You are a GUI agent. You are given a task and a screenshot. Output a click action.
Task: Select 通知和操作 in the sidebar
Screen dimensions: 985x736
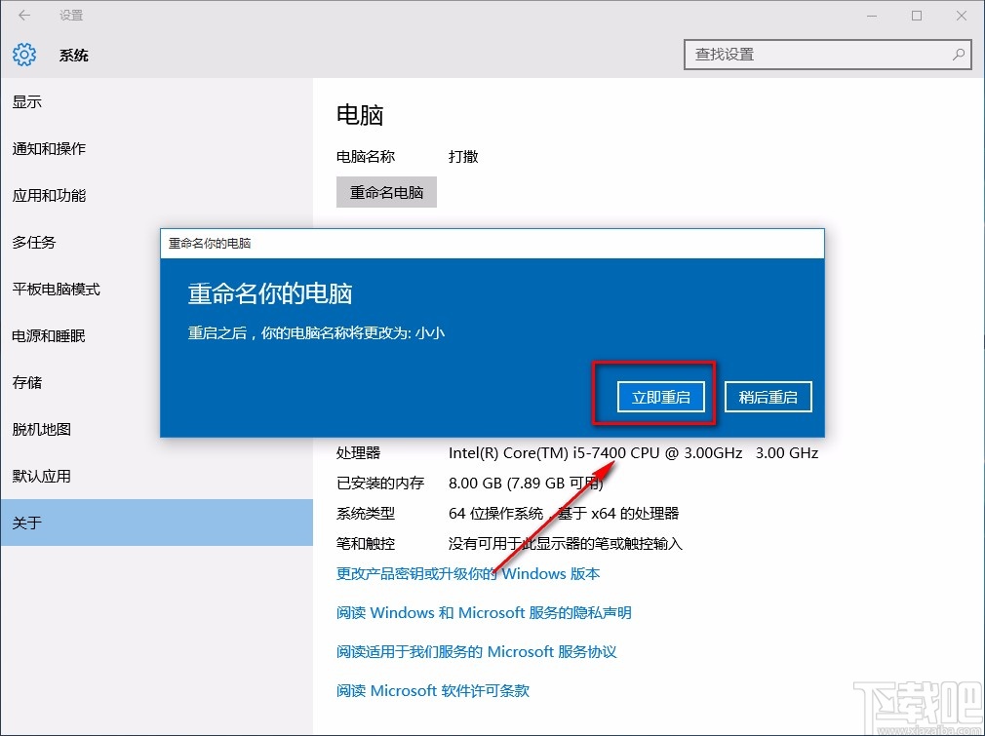click(48, 148)
